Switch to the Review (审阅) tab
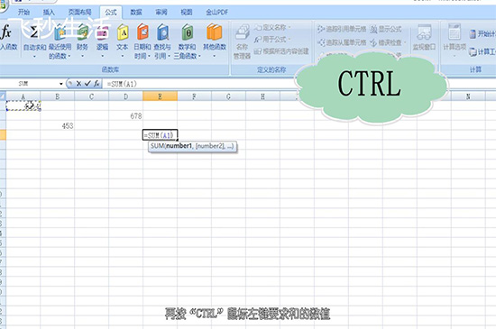Image resolution: width=496 pixels, height=329 pixels. [161, 13]
